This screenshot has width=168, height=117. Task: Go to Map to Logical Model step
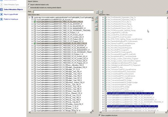(x=11, y=14)
